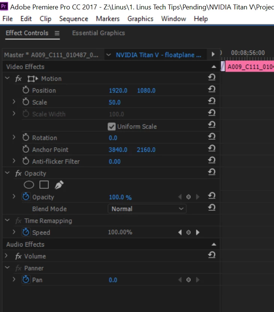Image resolution: width=274 pixels, height=312 pixels.
Task: Go to next Speed keyframe
Action: tap(197, 232)
